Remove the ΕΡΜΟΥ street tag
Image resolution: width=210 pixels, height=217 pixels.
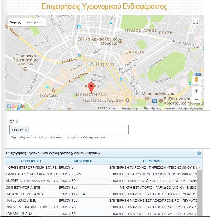point(26,130)
